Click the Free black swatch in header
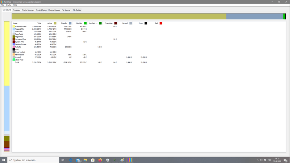Image resolution: width=290 pixels, height=163 pixels. (146, 23)
